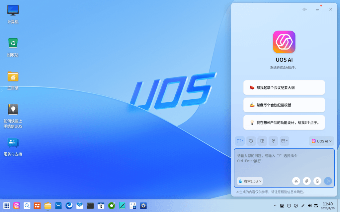Open the teal pen editor taskbar icon

[x=122, y=205]
